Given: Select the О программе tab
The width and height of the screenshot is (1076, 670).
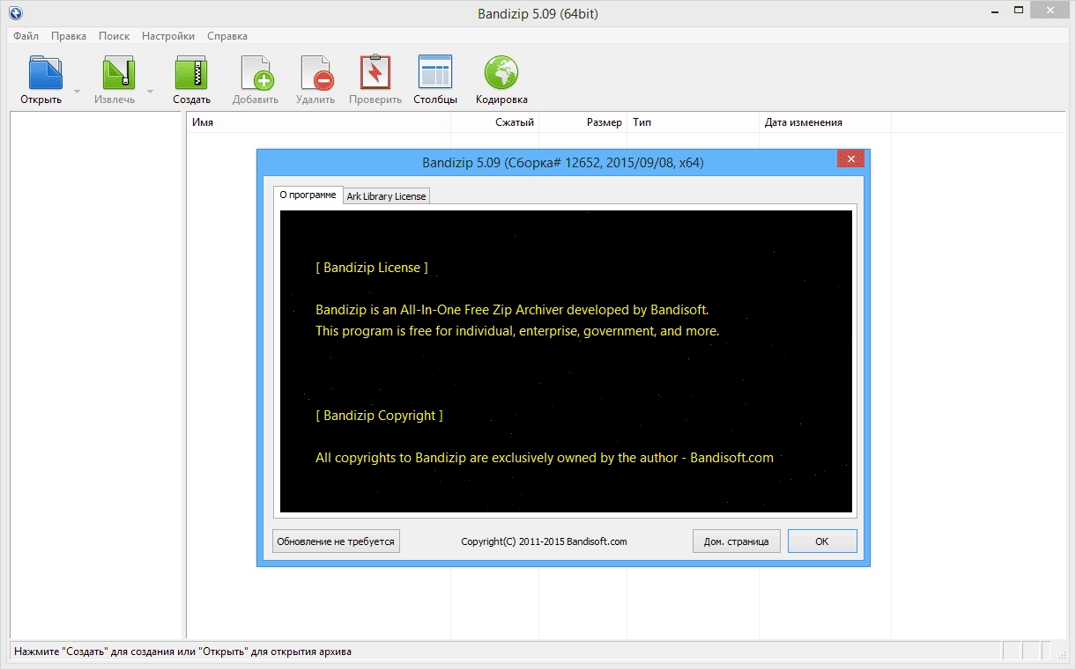Looking at the screenshot, I should point(308,195).
